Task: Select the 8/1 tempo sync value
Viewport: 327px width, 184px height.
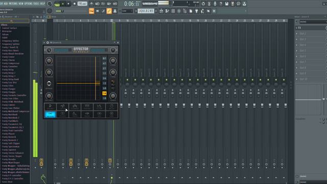Action: point(104,58)
